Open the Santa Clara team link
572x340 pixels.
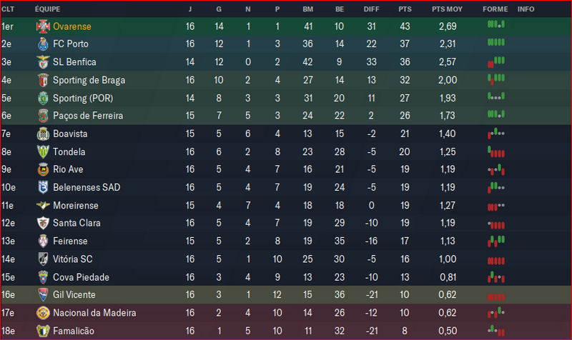[77, 223]
